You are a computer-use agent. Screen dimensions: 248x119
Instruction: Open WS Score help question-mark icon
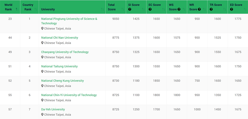point(179,9)
